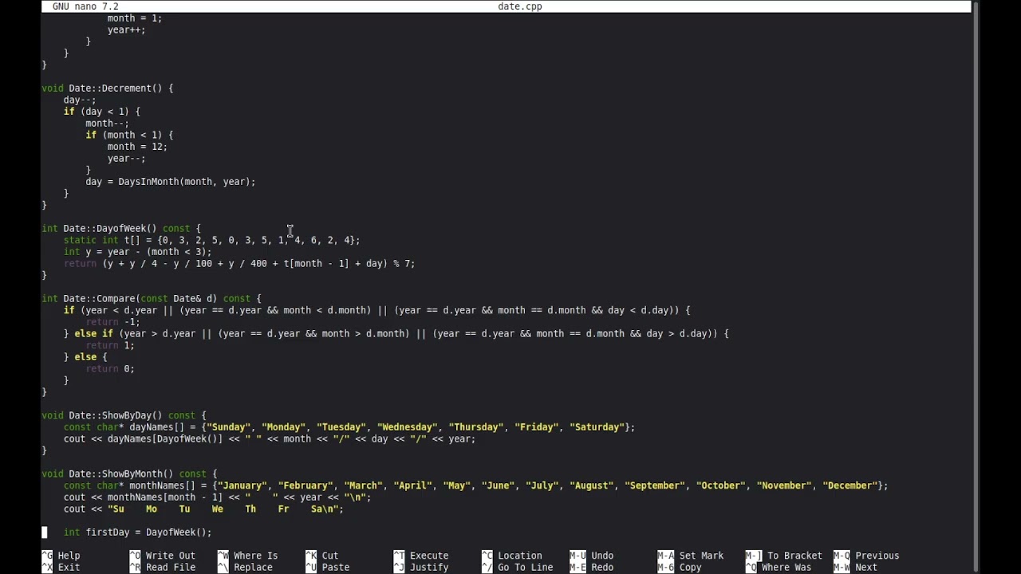
Task: Click the int y = year - (month < 3) line
Action: point(138,252)
